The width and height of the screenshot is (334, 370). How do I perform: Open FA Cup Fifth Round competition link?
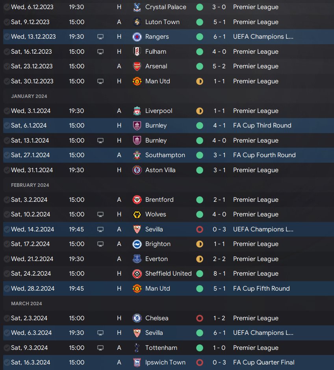click(261, 289)
